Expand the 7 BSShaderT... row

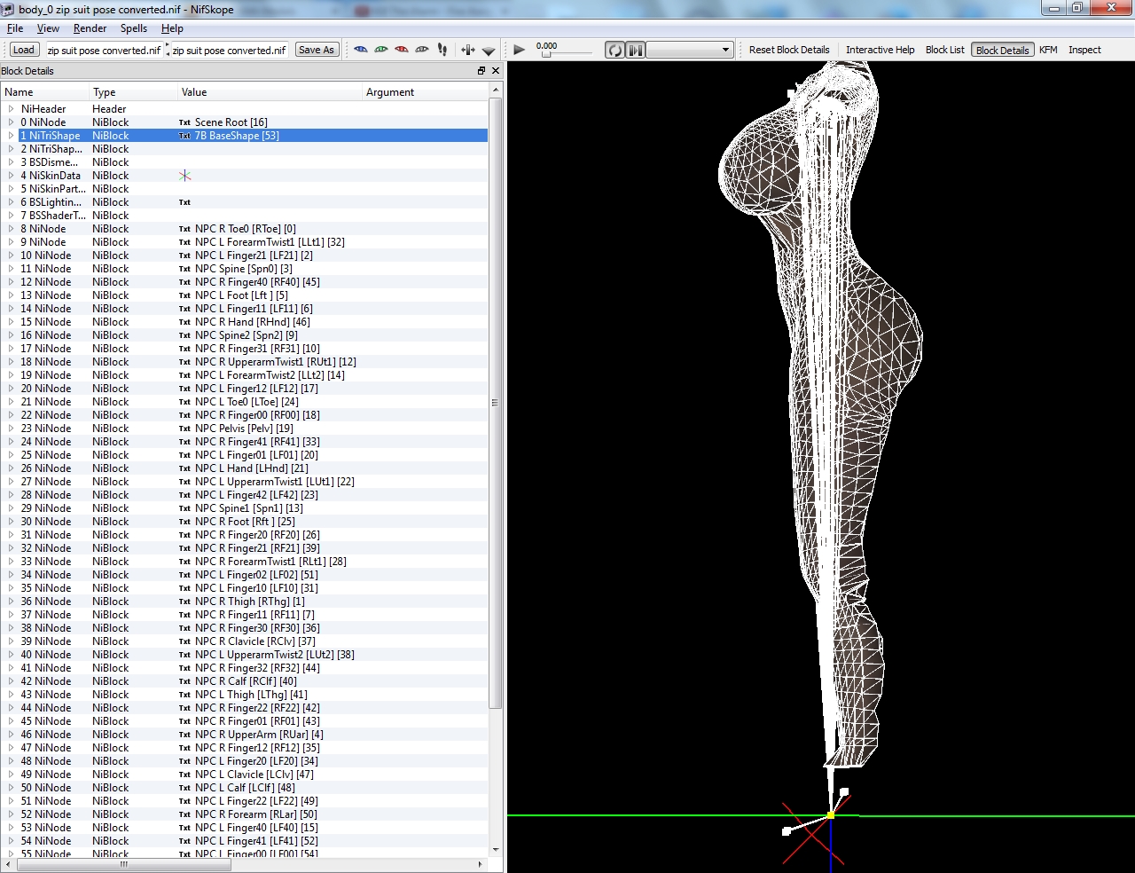tap(11, 216)
